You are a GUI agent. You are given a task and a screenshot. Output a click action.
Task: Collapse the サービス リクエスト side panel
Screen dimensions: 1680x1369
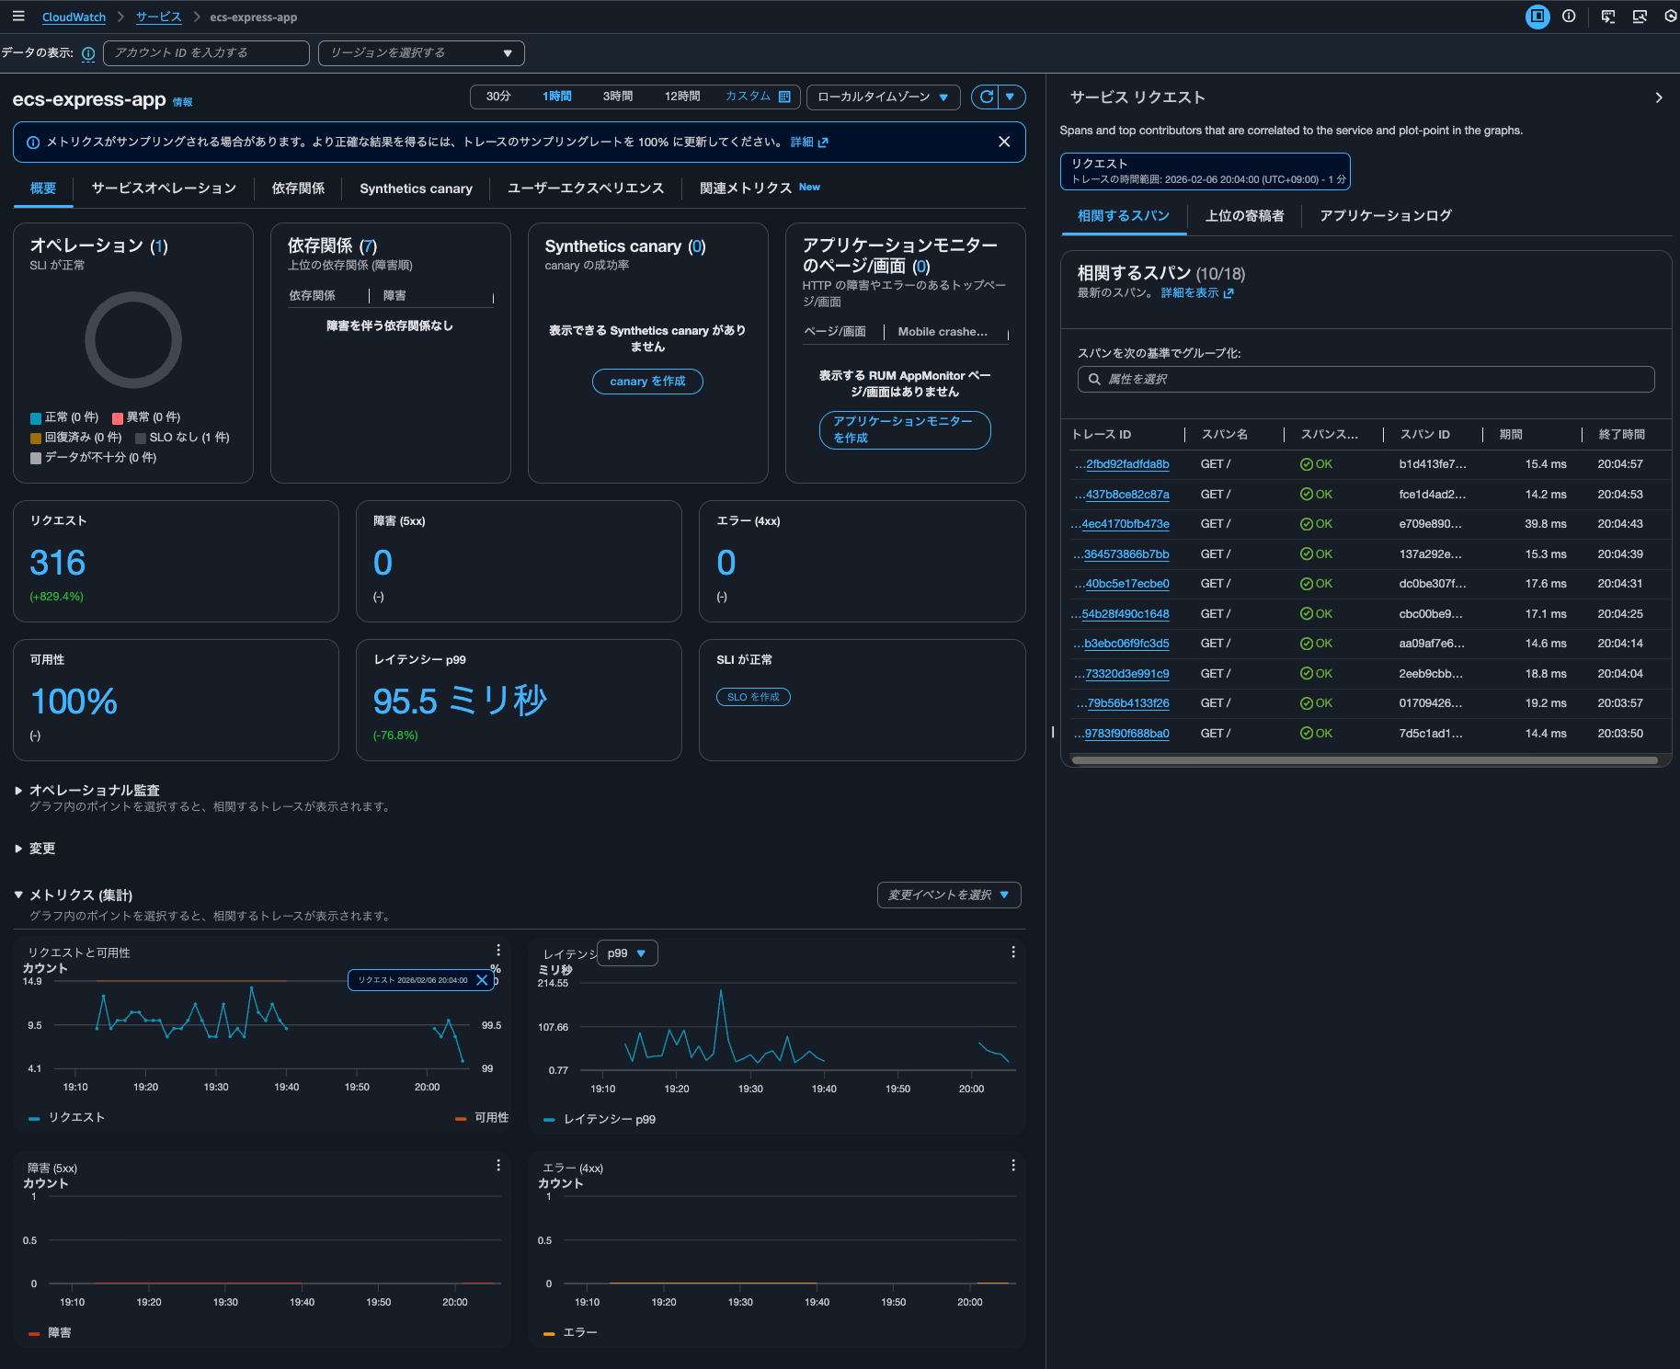click(x=1659, y=97)
